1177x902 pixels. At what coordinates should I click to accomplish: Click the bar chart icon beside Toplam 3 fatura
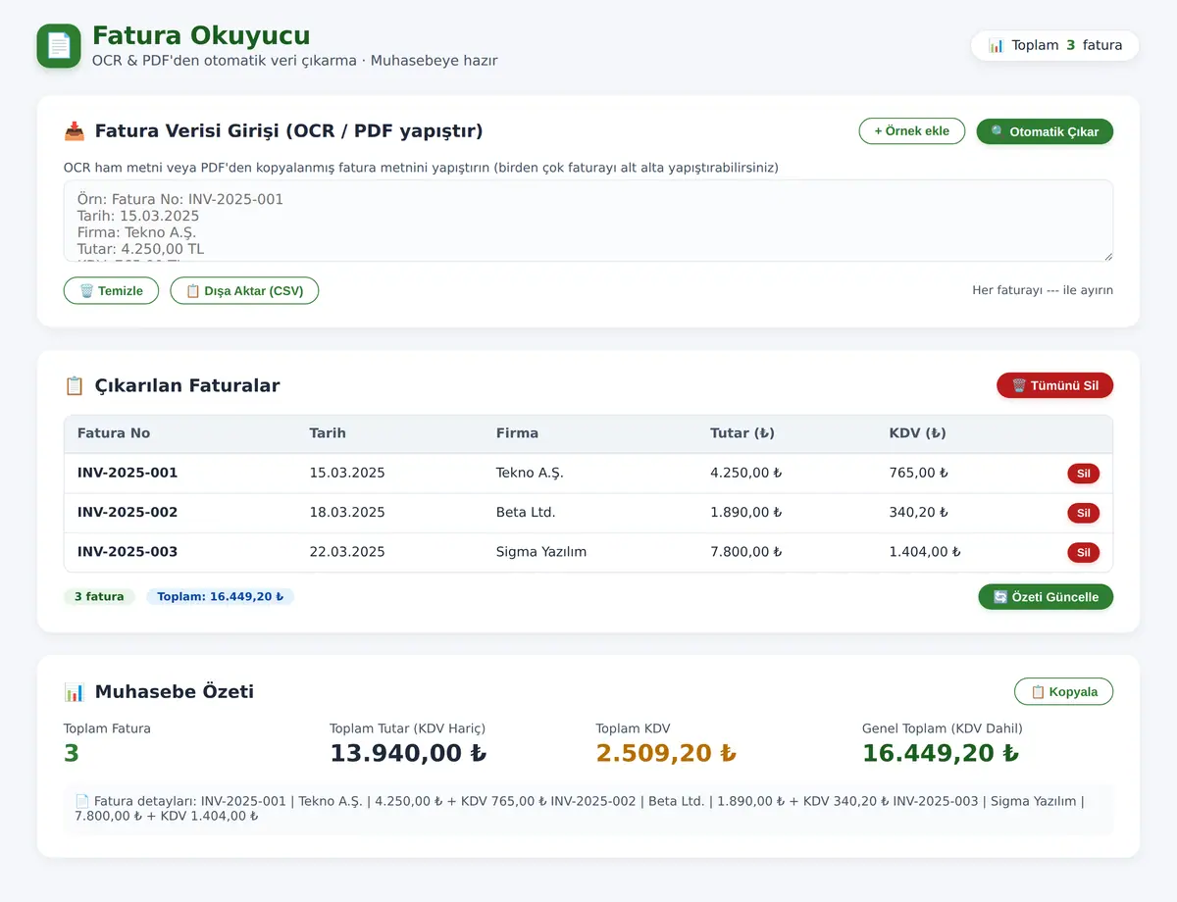[x=997, y=45]
